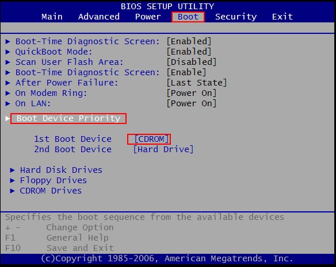This screenshot has height=267, width=336.
Task: Open Boot Device Priority submenu
Action: [x=68, y=118]
